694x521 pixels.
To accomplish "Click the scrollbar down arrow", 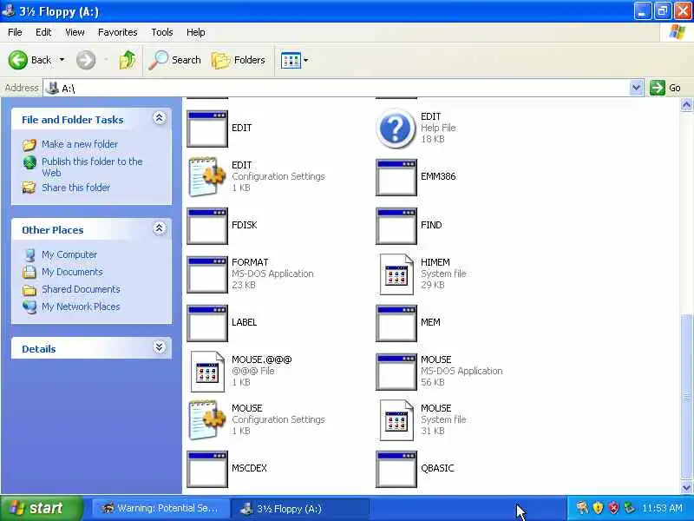I will point(686,487).
